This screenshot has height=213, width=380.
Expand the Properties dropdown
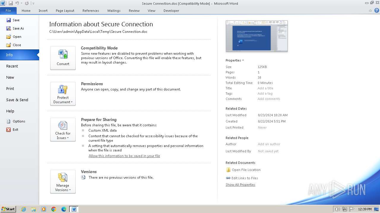coord(235,60)
